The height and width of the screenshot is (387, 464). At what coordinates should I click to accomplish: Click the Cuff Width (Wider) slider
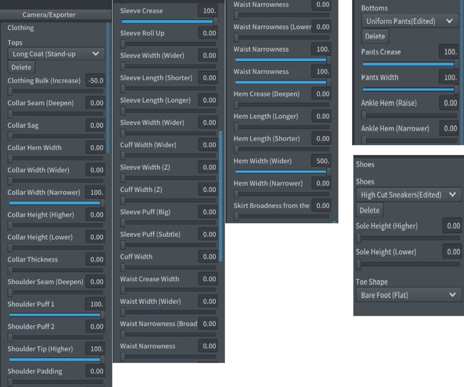(x=169, y=155)
